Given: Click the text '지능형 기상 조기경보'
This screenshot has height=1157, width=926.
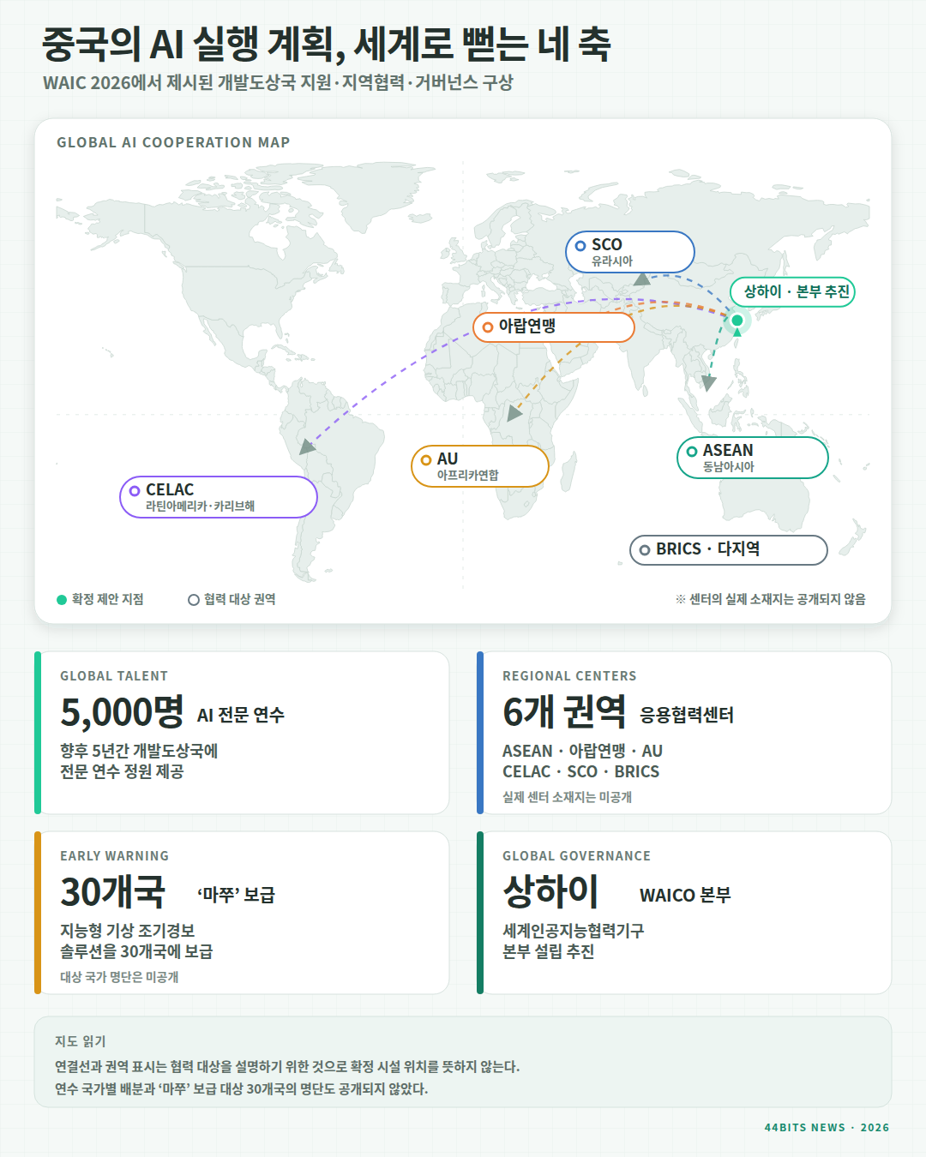Looking at the screenshot, I should (128, 932).
